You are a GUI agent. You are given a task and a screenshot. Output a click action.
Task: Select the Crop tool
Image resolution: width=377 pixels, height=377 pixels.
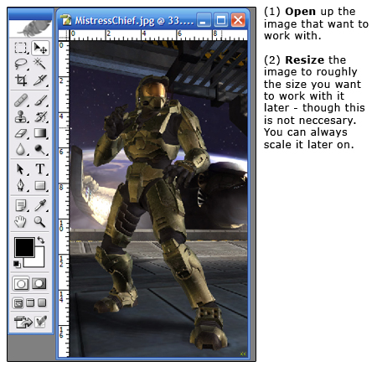click(21, 80)
